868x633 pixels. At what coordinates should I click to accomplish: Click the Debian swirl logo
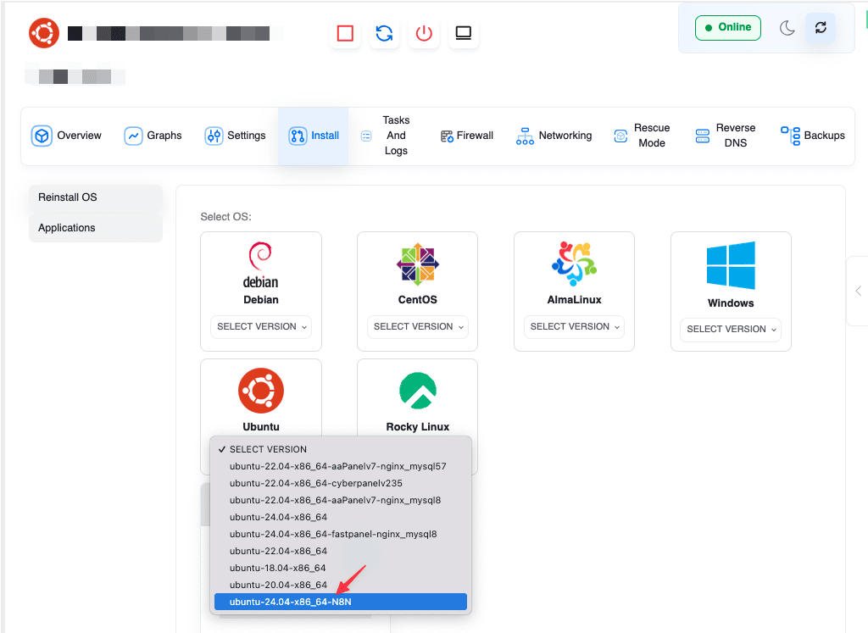261,256
